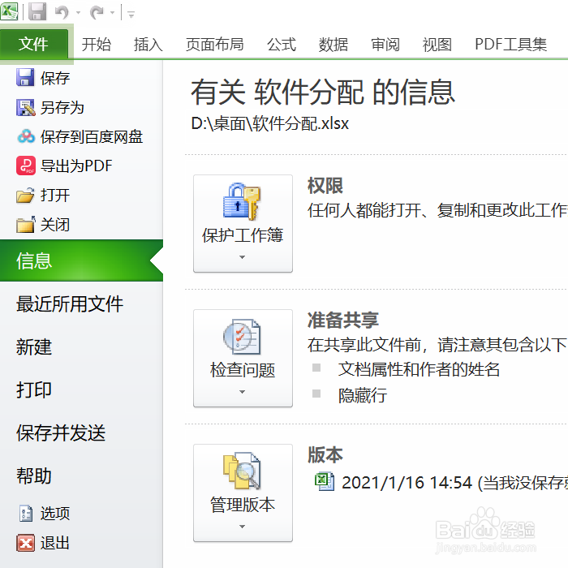Choose the 另存为 label in the sidebar

coord(62,108)
